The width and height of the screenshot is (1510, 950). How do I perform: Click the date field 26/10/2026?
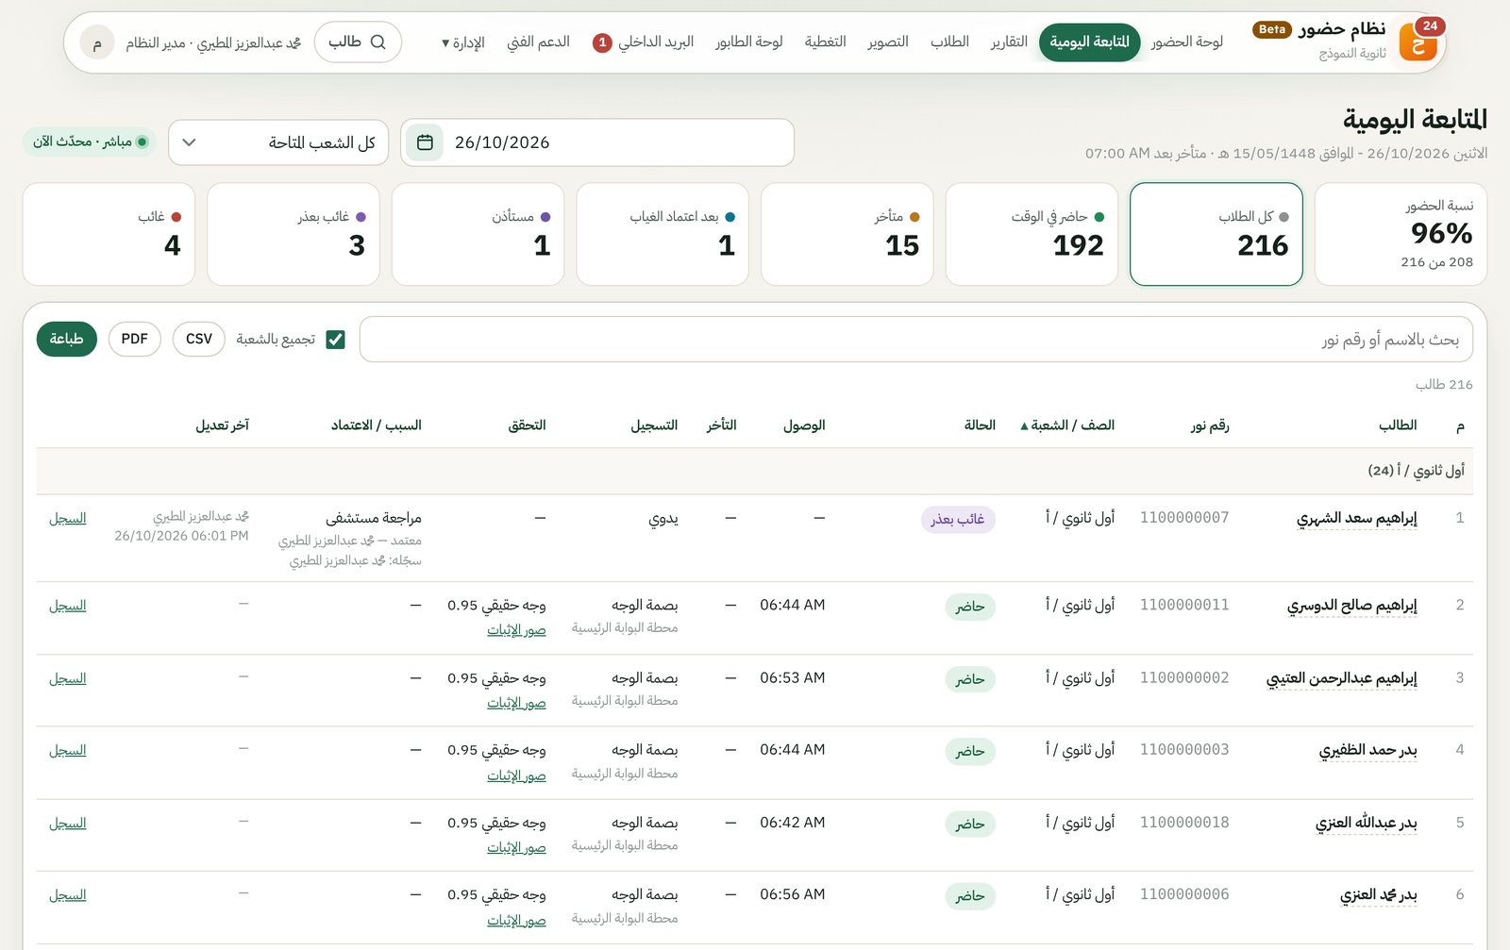click(597, 142)
